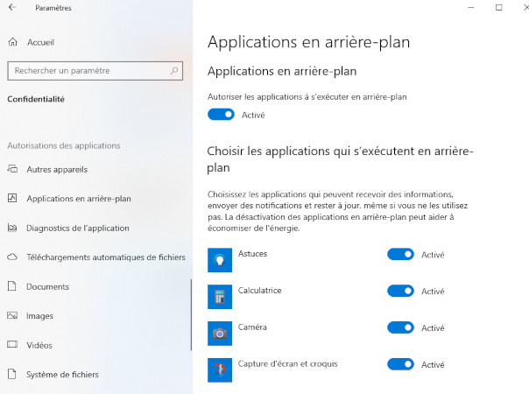Maximize the Paramètres window
Viewport: 529px width, 394px height.
pyautogui.click(x=498, y=7)
